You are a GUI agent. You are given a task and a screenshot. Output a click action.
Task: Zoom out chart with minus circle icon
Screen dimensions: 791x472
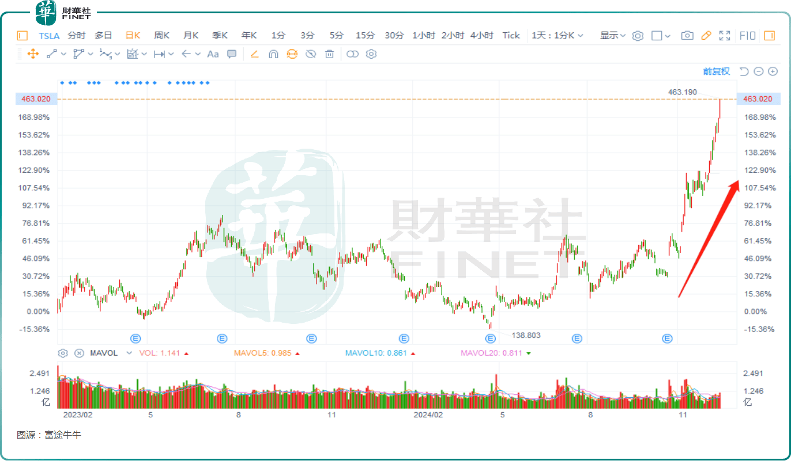coord(759,71)
